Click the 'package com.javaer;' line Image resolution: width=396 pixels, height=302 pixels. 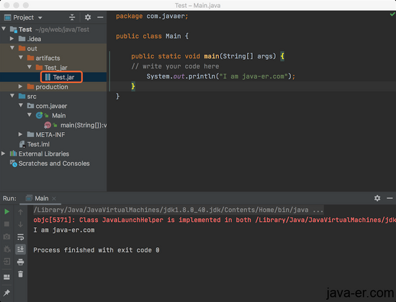[x=152, y=16]
